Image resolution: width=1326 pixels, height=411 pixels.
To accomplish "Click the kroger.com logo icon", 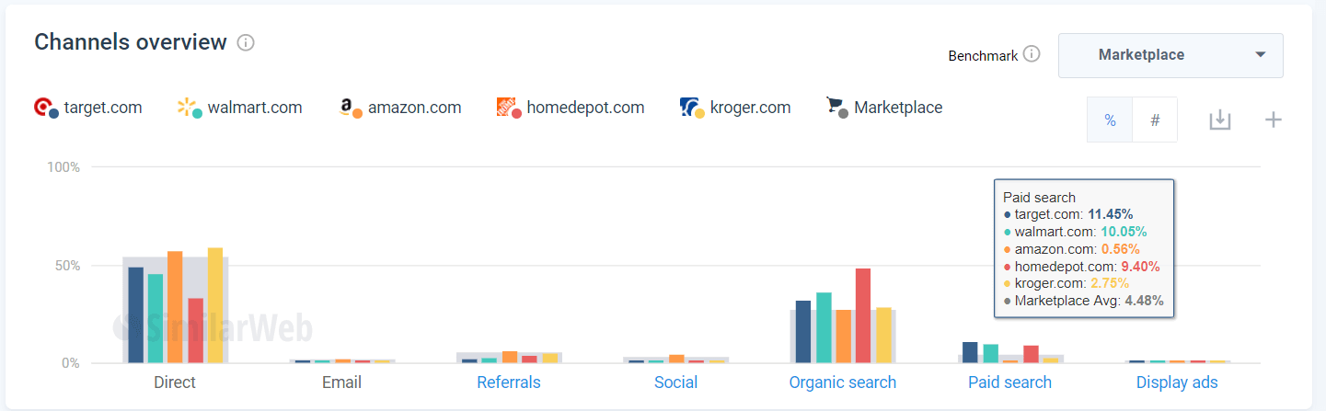I will tap(691, 108).
